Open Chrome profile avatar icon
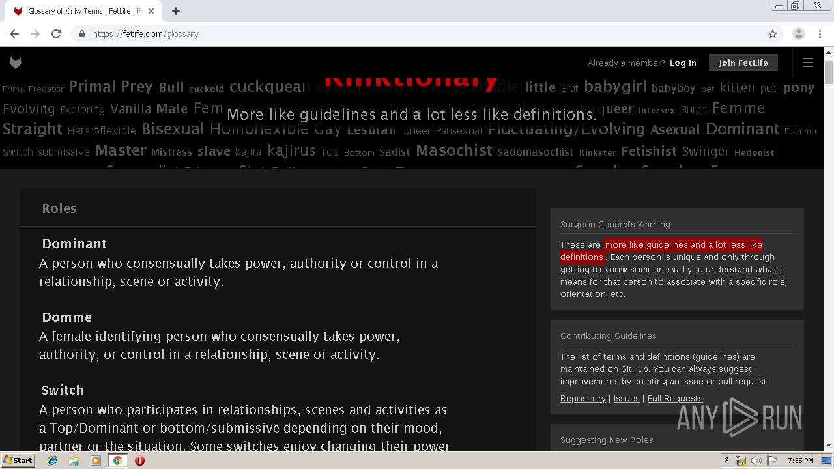The image size is (834, 469). pos(799,34)
